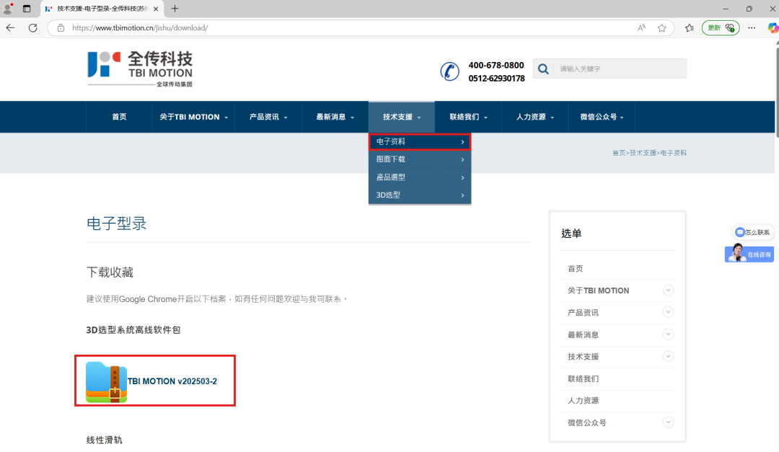This screenshot has height=452, width=779.
Task: Click the green 更新 update button
Action: 721,28
